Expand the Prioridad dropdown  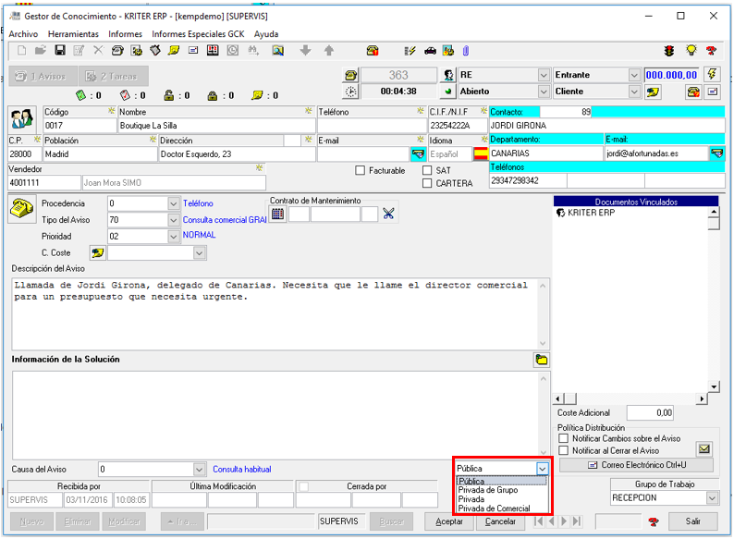tap(173, 237)
